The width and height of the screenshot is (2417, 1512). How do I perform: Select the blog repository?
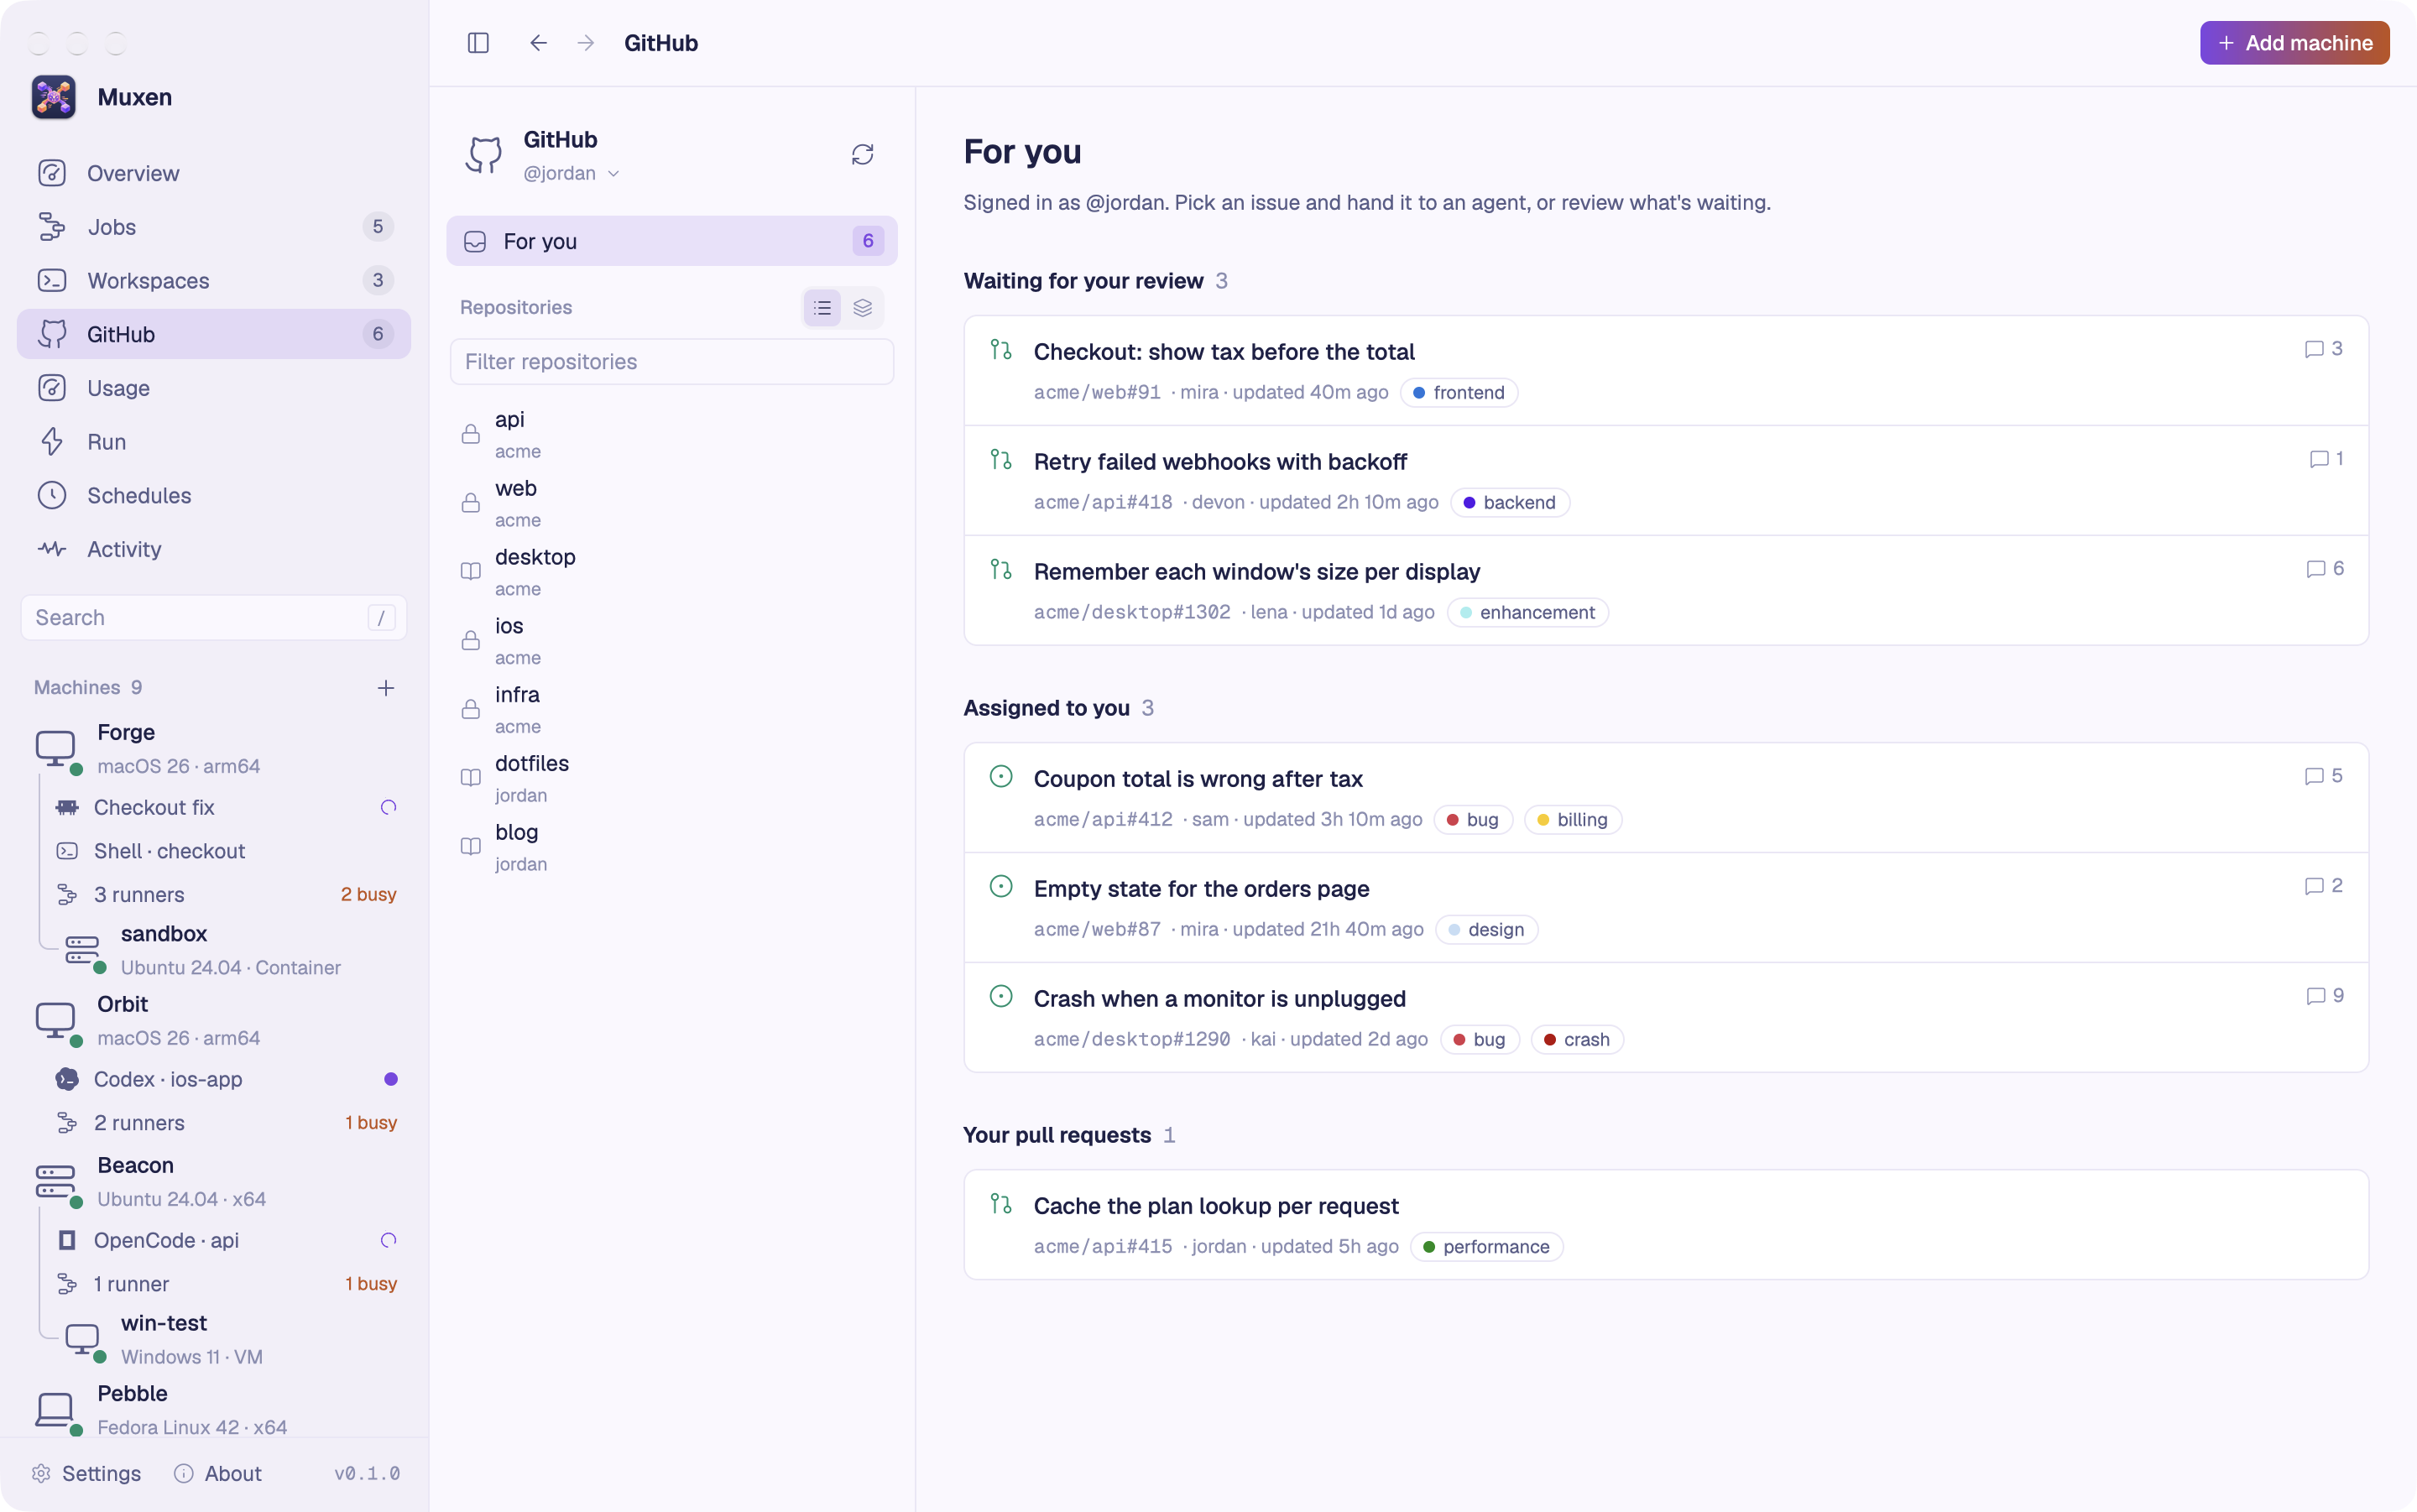click(672, 847)
